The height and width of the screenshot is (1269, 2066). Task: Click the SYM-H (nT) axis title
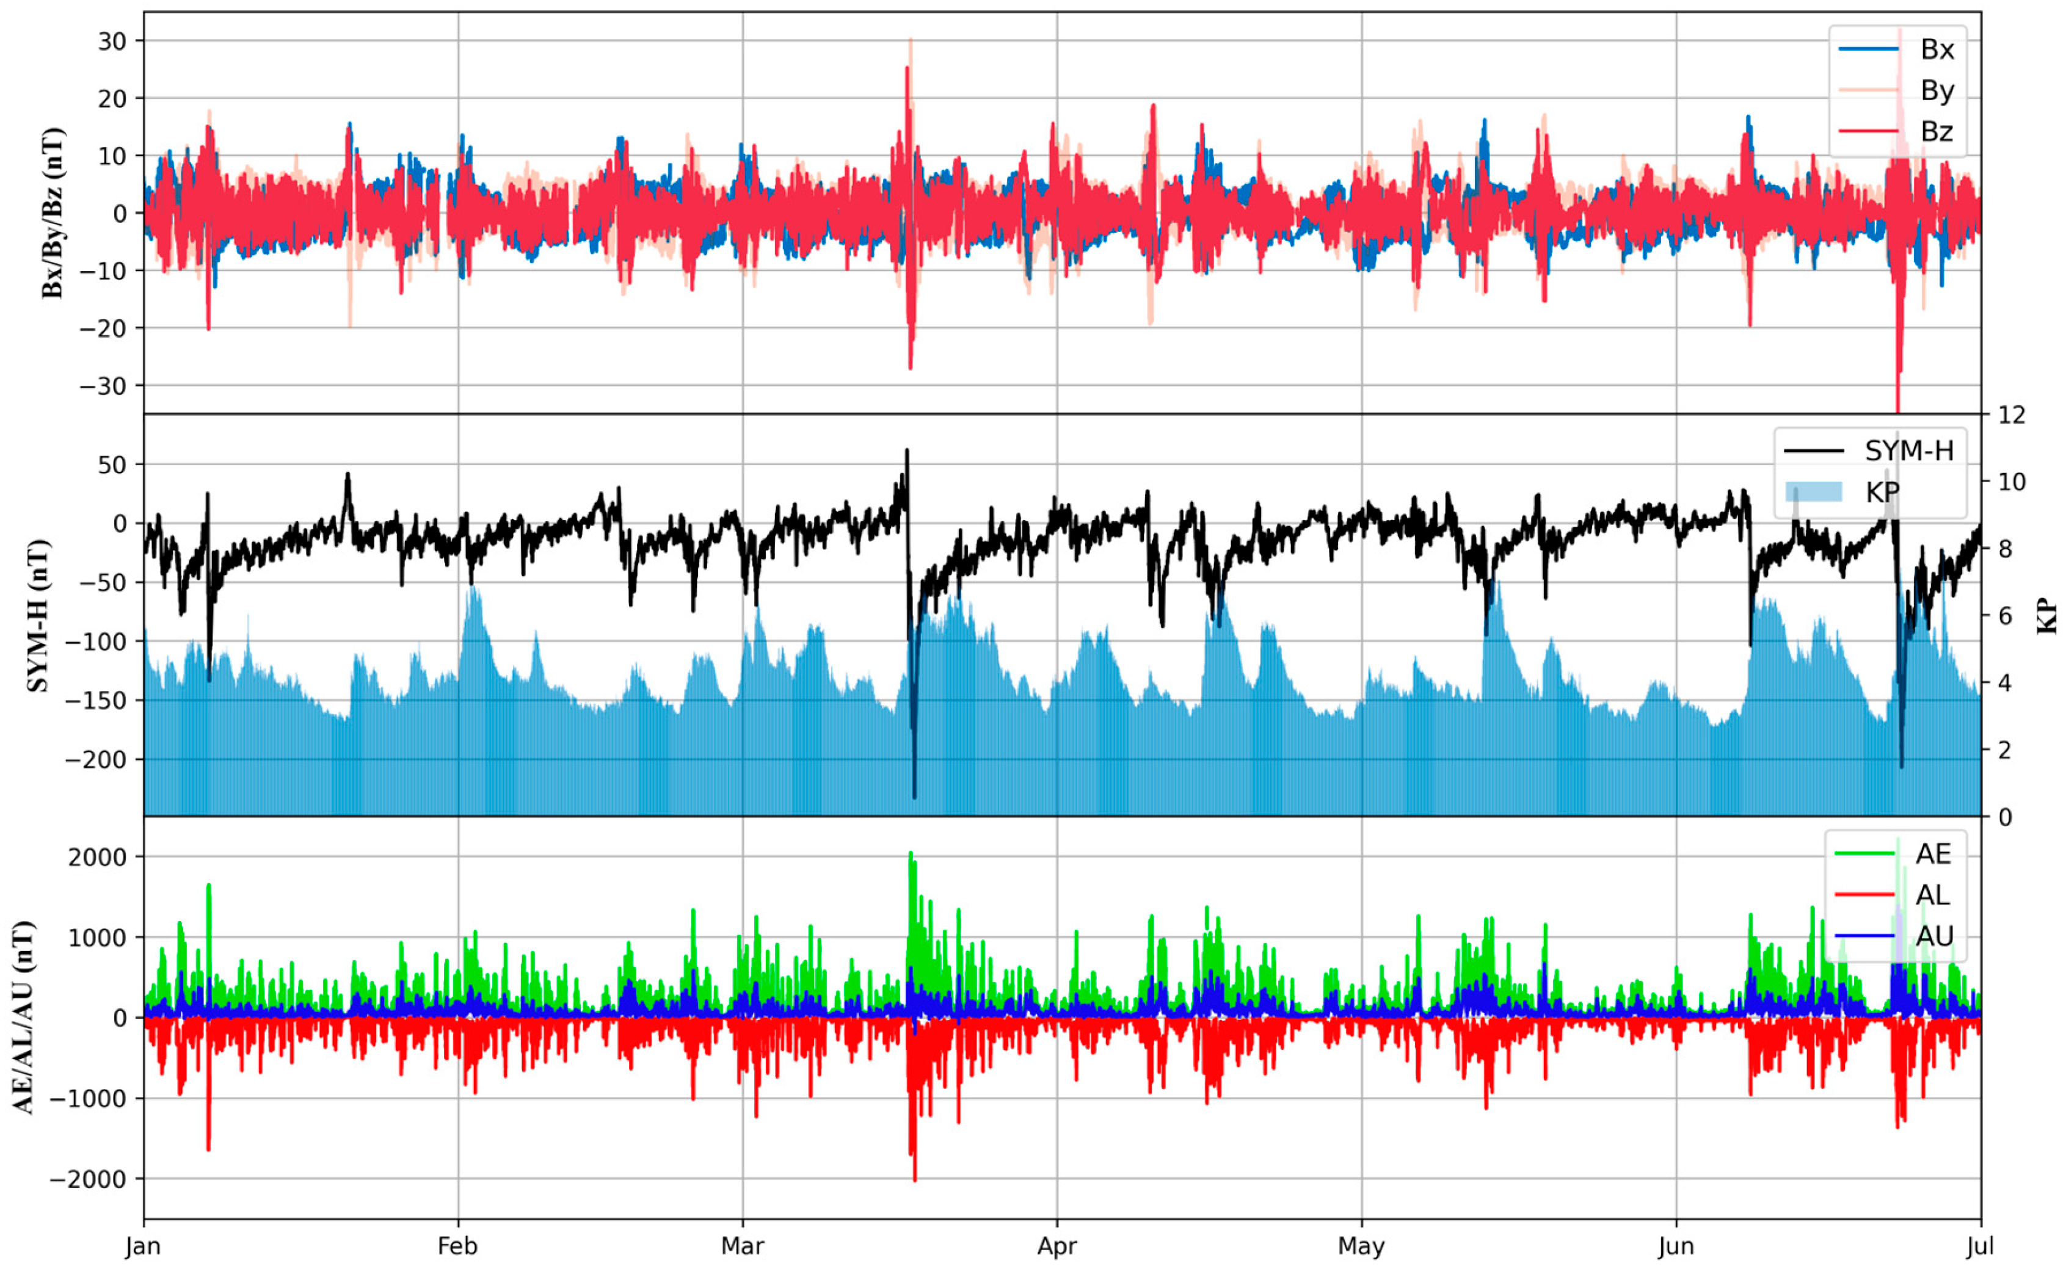[x=38, y=615]
